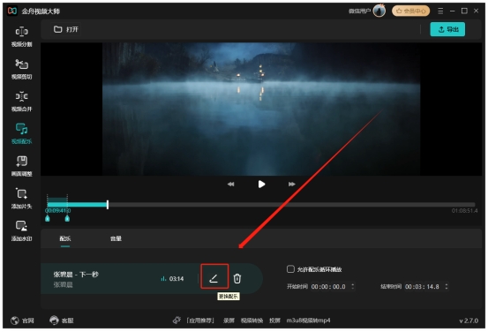Viewport: 488px width, 332px height.
Task: Click the pencil icon to replace music
Action: tap(214, 278)
